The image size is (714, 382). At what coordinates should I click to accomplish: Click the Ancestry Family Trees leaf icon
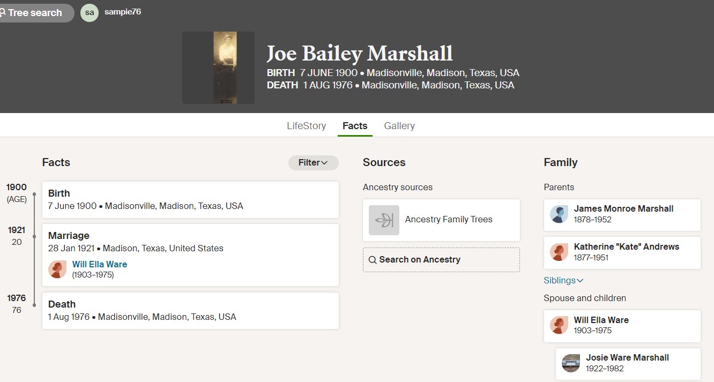(384, 220)
